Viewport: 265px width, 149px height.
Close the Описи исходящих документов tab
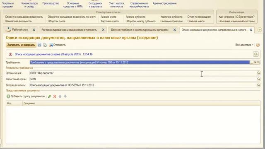click(x=251, y=30)
